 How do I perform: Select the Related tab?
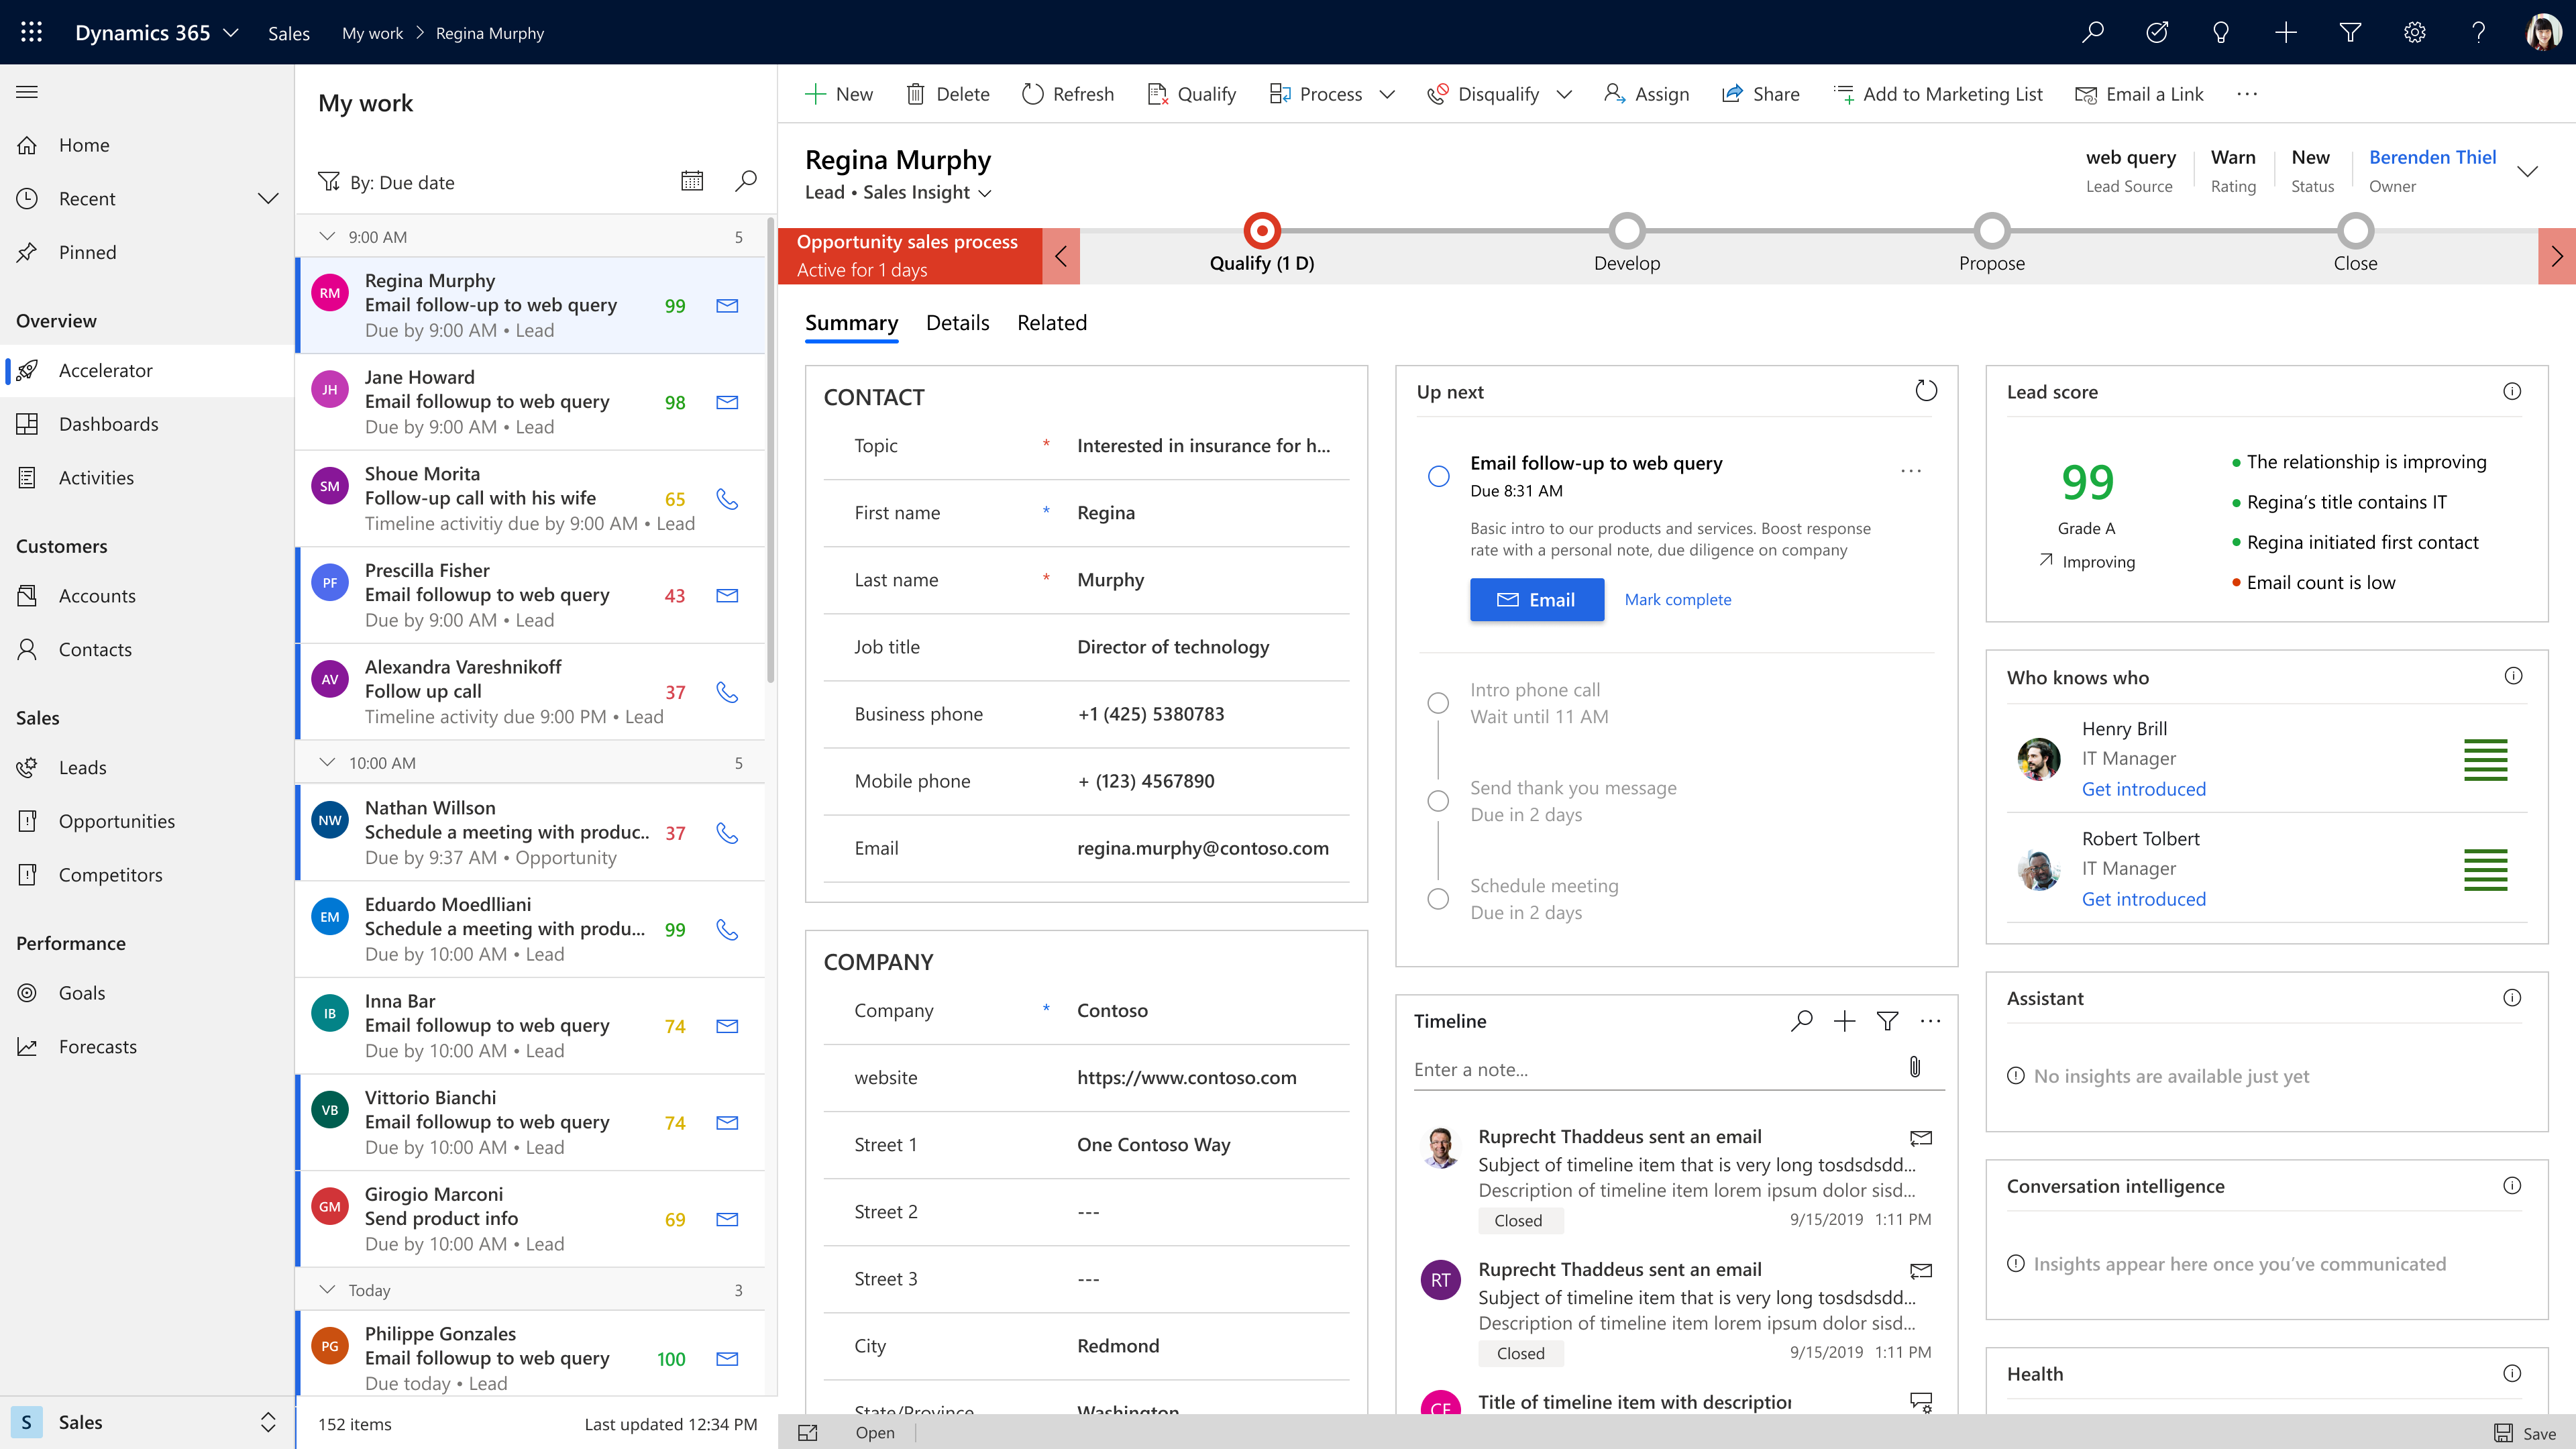[x=1051, y=322]
